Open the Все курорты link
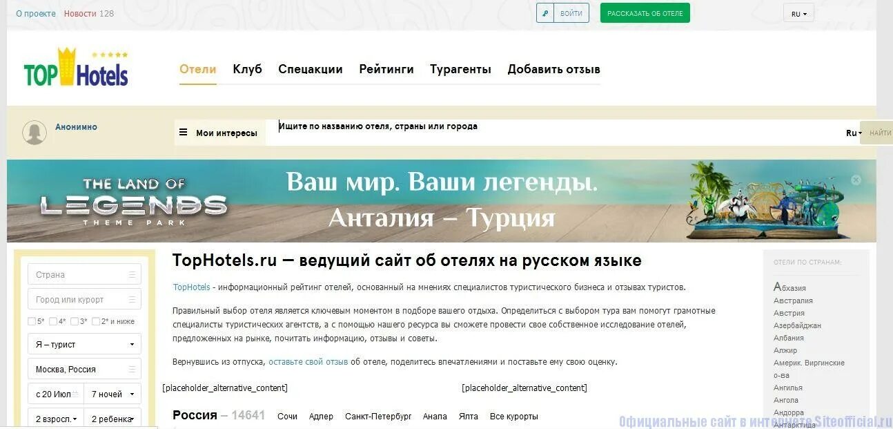 click(513, 417)
